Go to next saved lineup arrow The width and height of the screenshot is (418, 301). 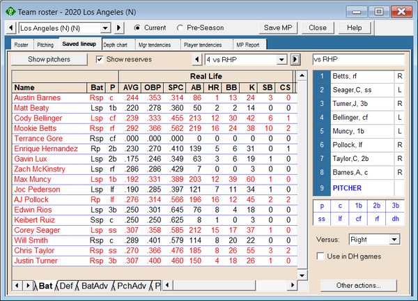(295, 59)
